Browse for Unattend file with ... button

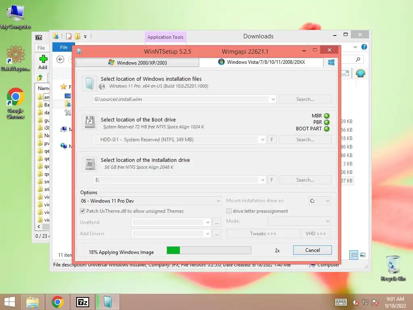click(x=217, y=222)
